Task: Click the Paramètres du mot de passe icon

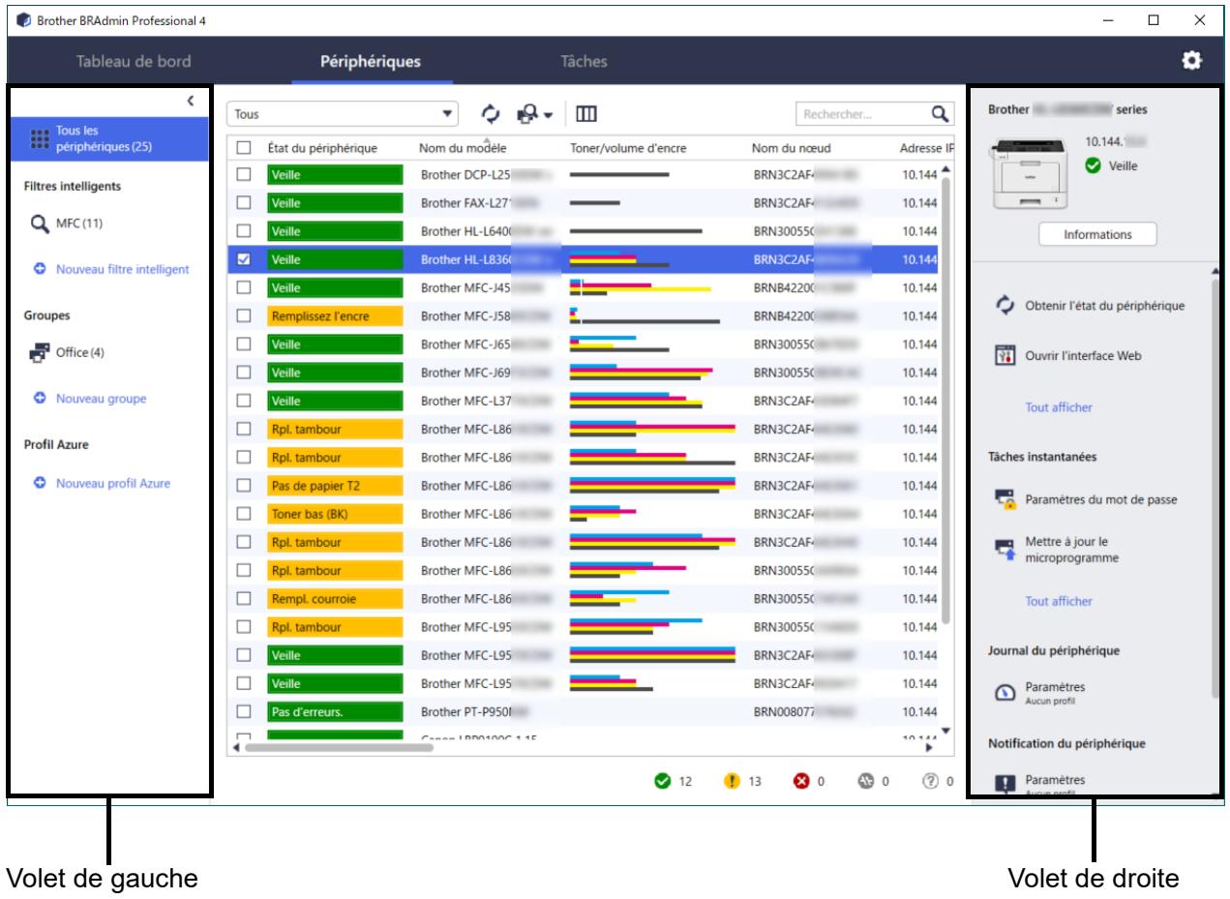Action: pos(1005,499)
